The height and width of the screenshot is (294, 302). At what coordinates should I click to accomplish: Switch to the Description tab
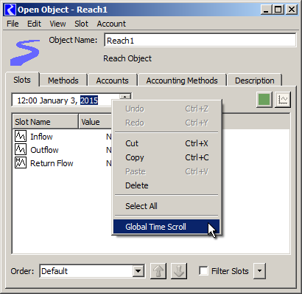coord(255,81)
